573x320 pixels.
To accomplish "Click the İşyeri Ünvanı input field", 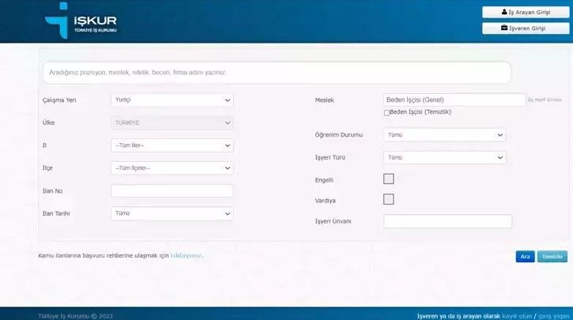I will 447,221.
